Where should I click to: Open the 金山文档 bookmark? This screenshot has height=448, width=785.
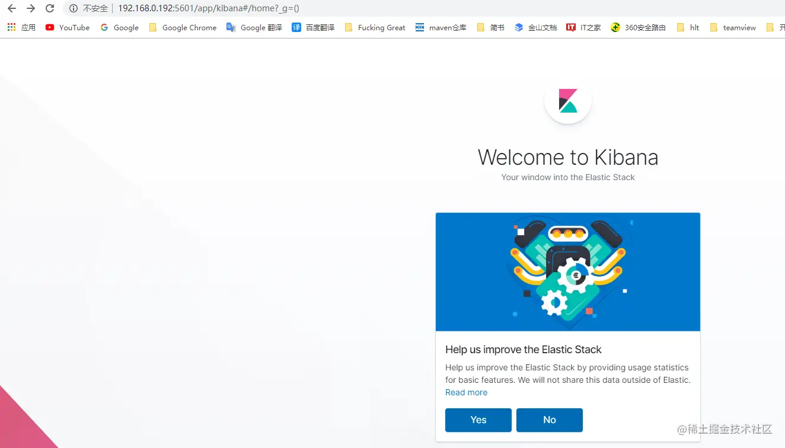[535, 27]
